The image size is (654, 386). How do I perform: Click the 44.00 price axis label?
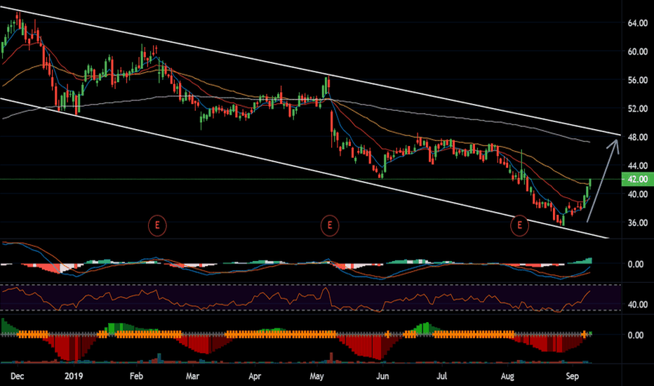click(638, 166)
